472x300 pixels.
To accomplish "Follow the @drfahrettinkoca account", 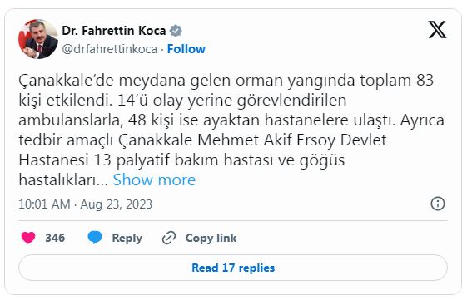I will 186,49.
